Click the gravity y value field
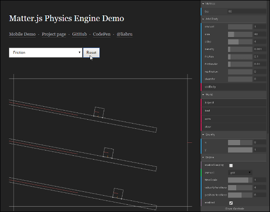This screenshot has height=212, width=270. click(260, 150)
